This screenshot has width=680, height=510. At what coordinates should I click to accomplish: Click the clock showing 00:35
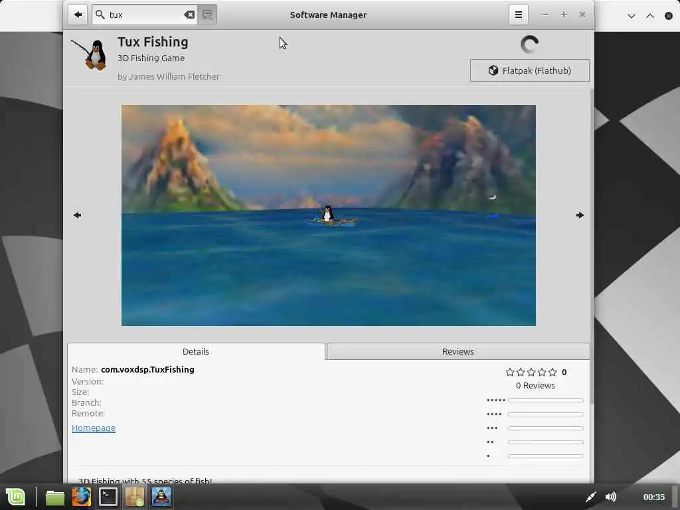[x=653, y=497]
